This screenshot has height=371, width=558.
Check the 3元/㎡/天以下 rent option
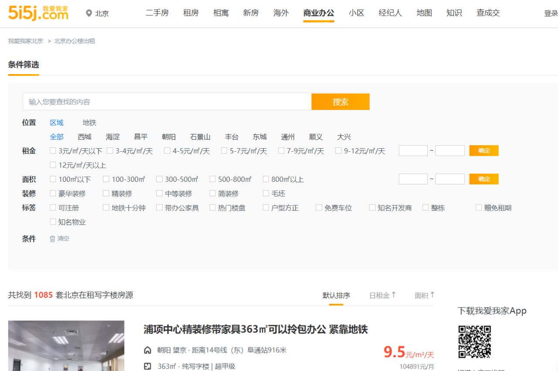tap(53, 150)
